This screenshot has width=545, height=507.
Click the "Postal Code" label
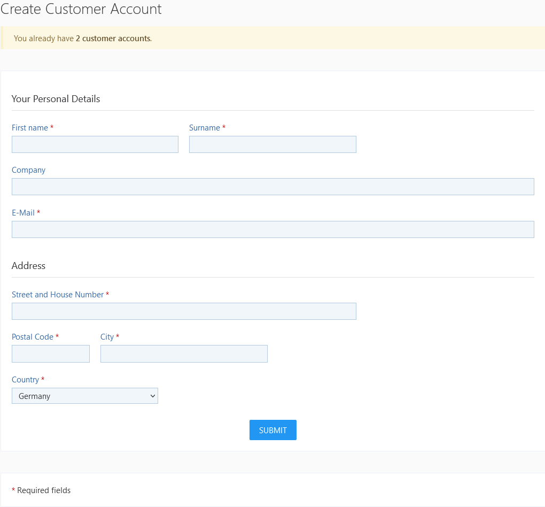(x=33, y=337)
